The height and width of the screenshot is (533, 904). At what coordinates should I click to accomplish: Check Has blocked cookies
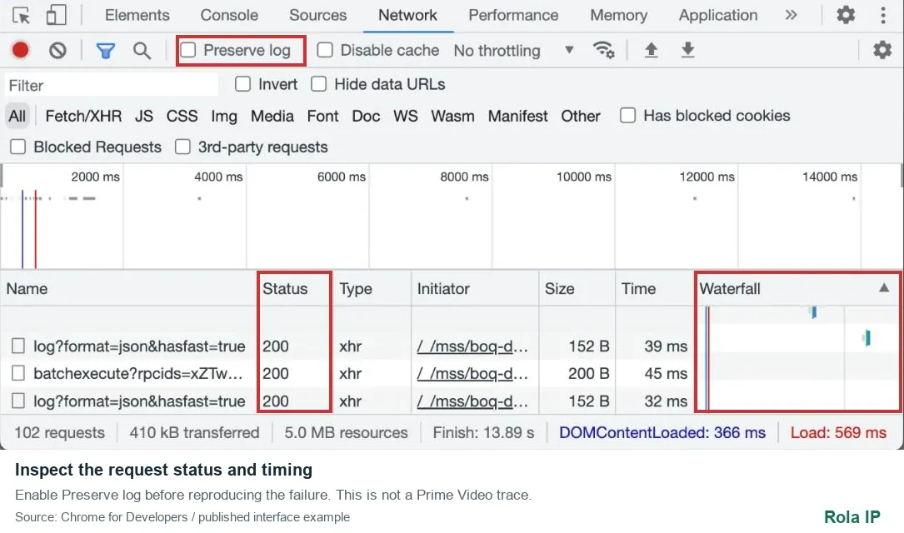click(x=628, y=115)
